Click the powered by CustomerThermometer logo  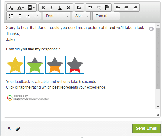pos(28,98)
